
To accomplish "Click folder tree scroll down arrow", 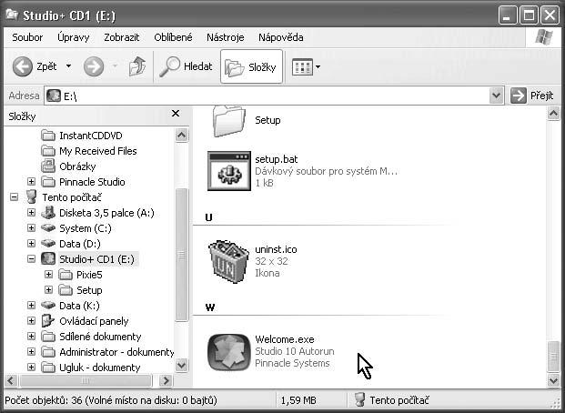I will pos(182,365).
